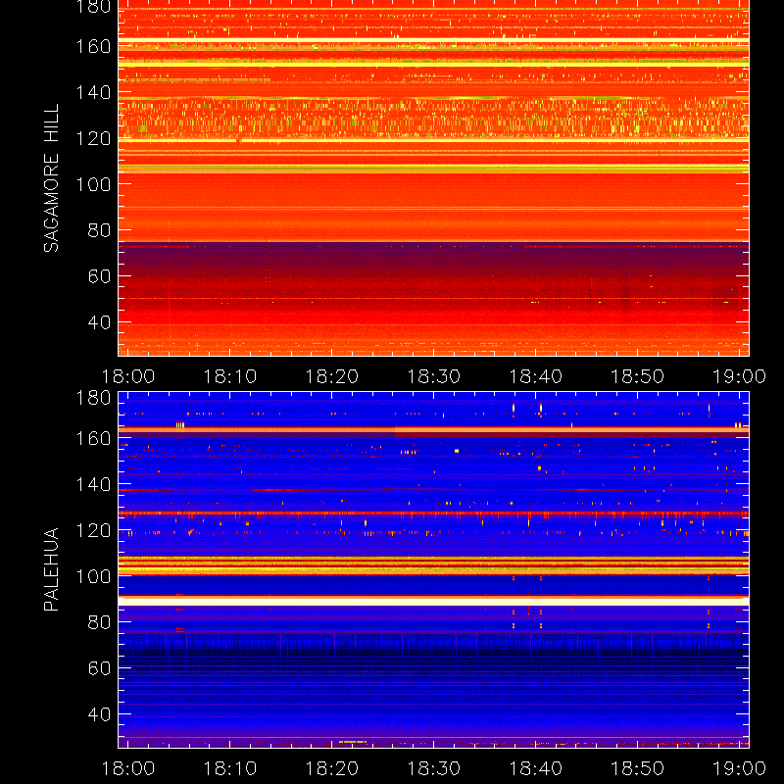This screenshot has width=784, height=784.
Task: Click the 19:00 time label under Palehua
Action: (x=740, y=768)
